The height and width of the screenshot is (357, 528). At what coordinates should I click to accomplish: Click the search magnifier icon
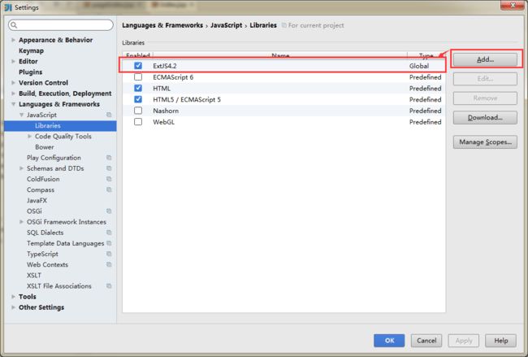(x=14, y=25)
